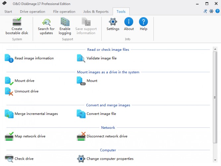
Task: Enable logging from the Support group
Action: [x=65, y=23]
